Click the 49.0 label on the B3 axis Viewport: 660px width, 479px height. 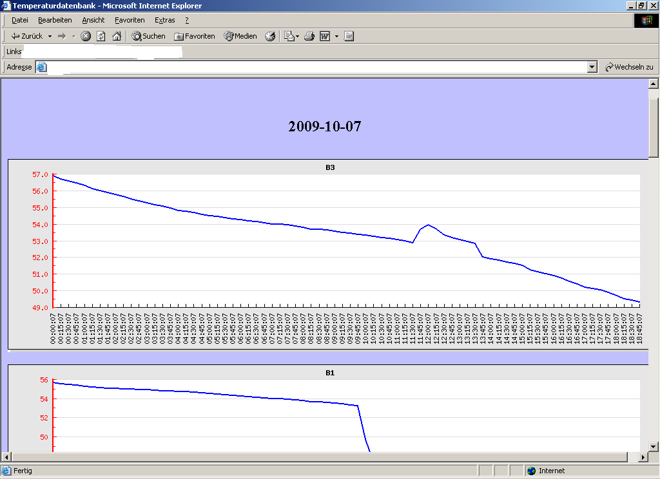pyautogui.click(x=40, y=307)
